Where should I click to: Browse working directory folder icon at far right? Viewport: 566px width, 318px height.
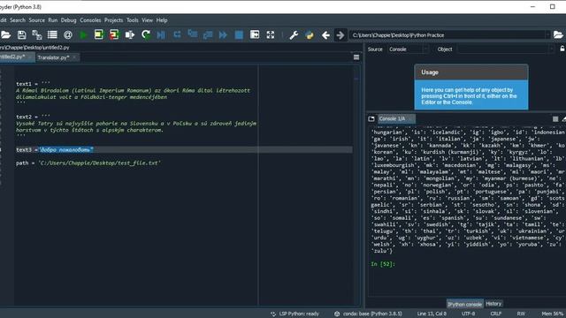[558, 35]
